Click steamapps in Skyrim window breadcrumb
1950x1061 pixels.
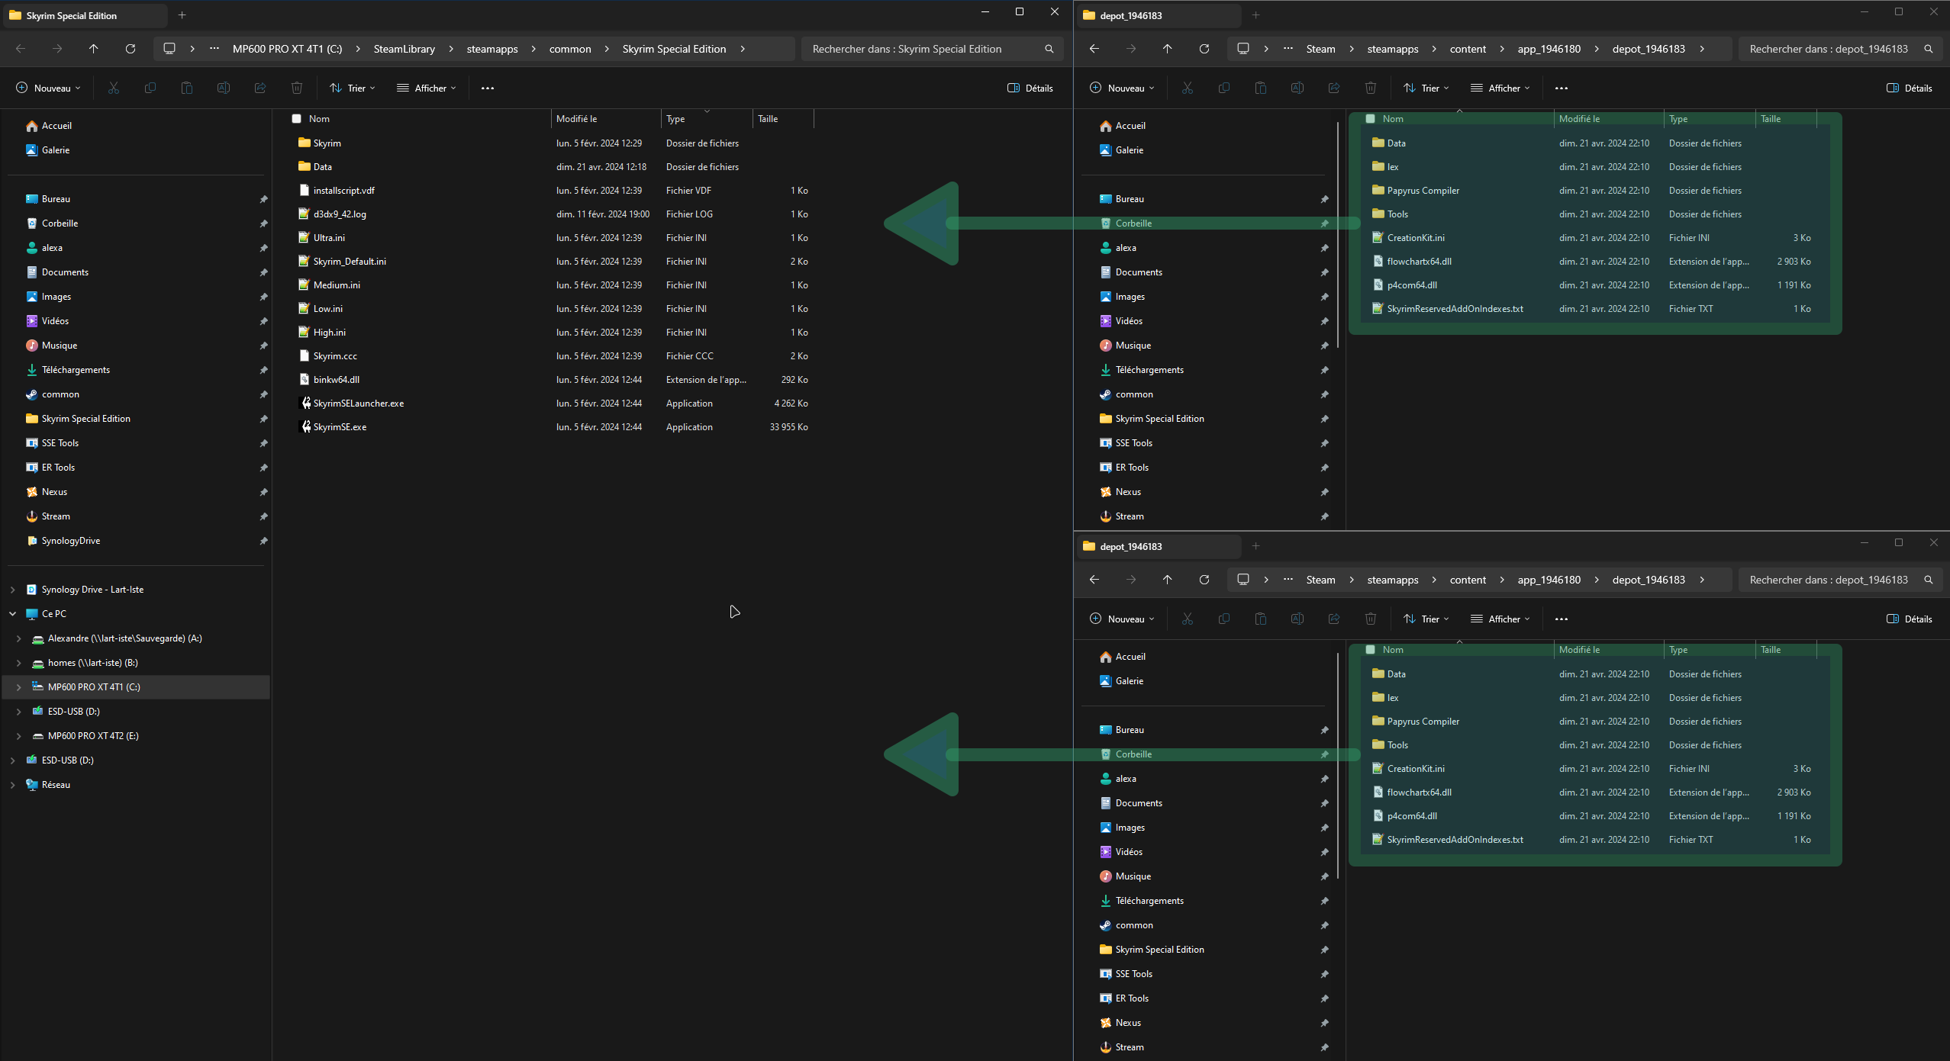[492, 49]
